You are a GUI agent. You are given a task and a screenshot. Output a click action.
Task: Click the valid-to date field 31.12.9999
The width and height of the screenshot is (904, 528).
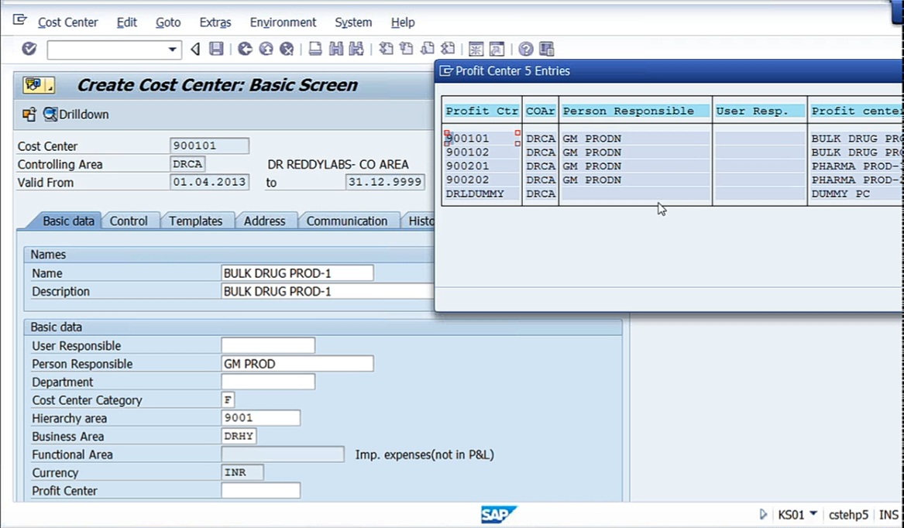pos(385,182)
